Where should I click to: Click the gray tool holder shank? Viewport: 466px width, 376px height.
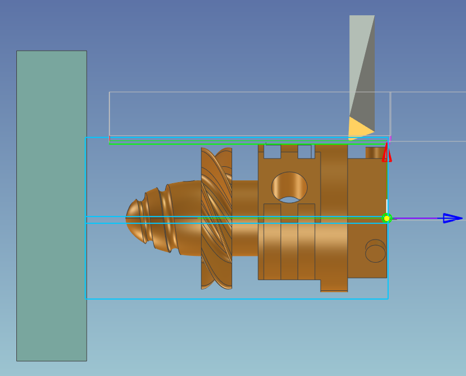[x=362, y=62]
